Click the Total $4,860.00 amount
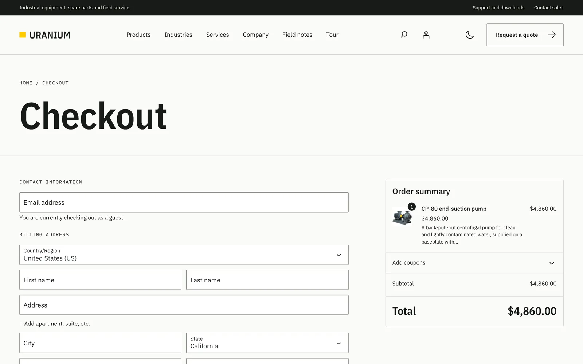Viewport: 583px width, 364px height. pos(532,311)
